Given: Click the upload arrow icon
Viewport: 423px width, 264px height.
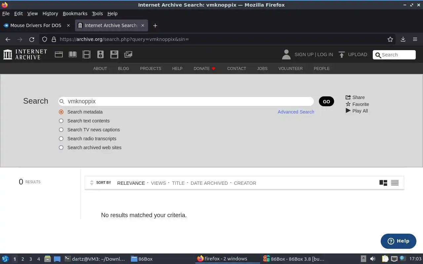Looking at the screenshot, I should point(342,54).
